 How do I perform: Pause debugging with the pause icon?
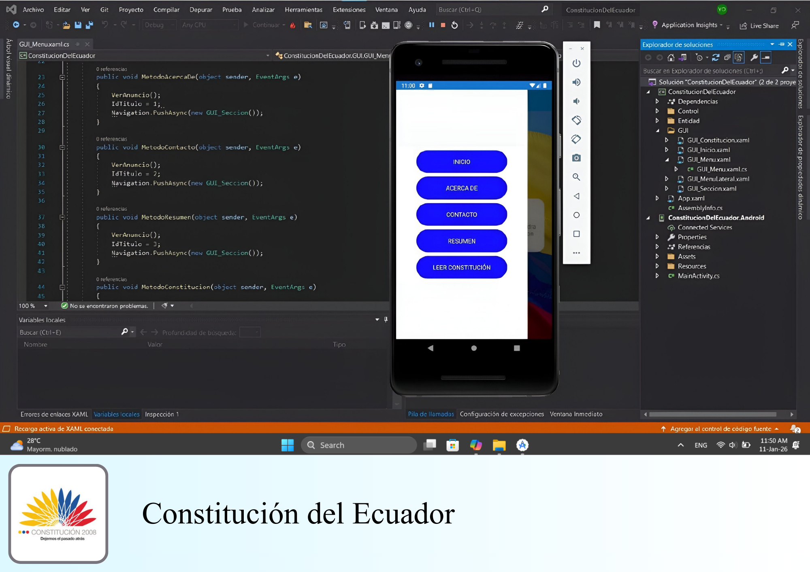coord(432,25)
